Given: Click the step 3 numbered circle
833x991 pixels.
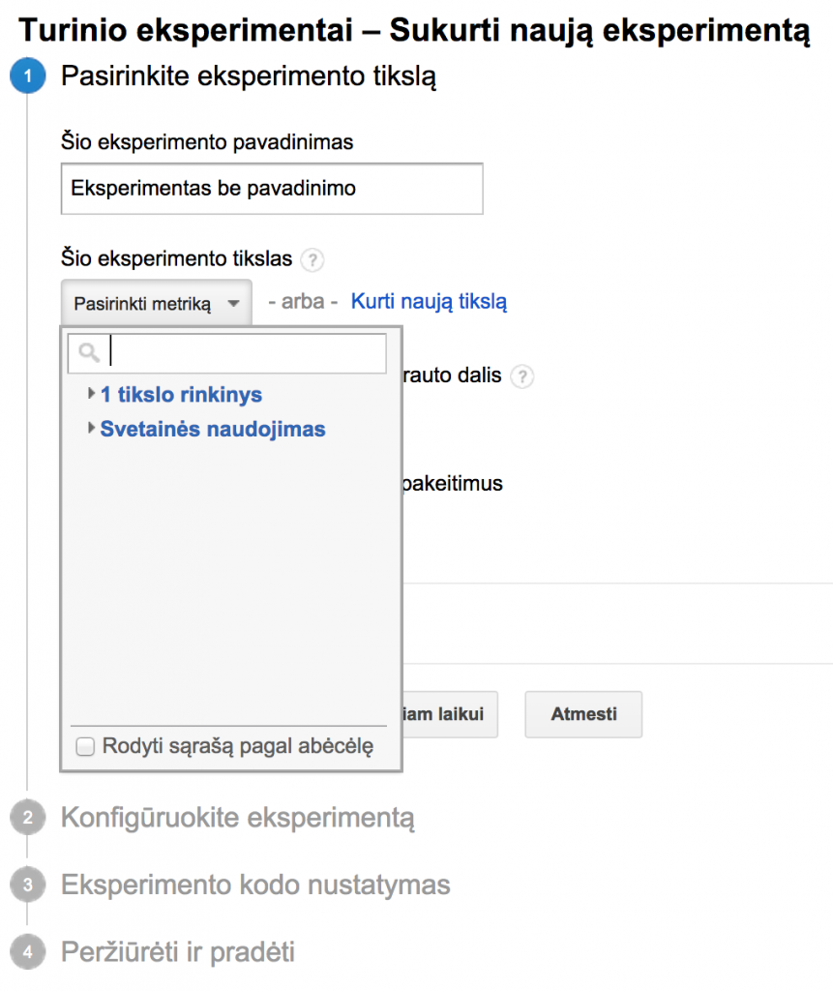Looking at the screenshot, I should (27, 885).
